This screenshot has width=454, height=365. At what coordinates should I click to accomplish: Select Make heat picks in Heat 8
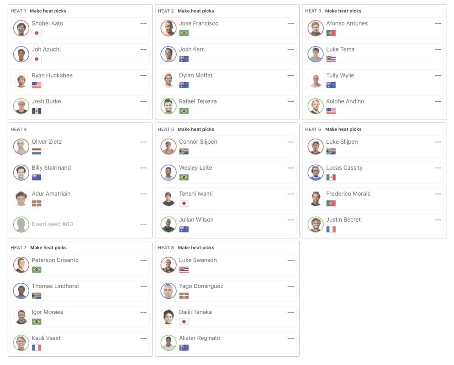[195, 248]
